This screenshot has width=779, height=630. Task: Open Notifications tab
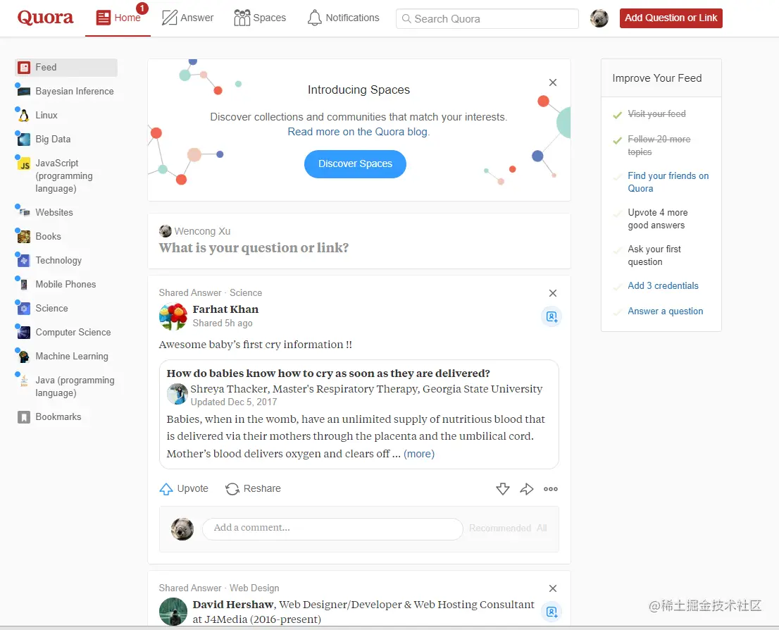(343, 18)
